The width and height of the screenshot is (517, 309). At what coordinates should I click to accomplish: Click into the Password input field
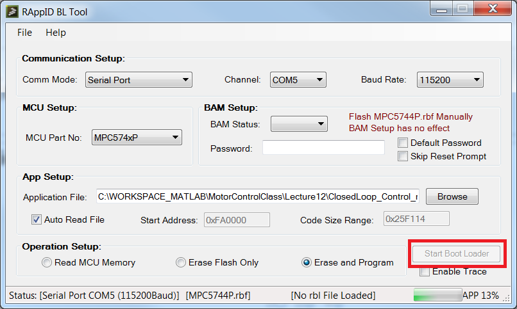[x=323, y=147]
